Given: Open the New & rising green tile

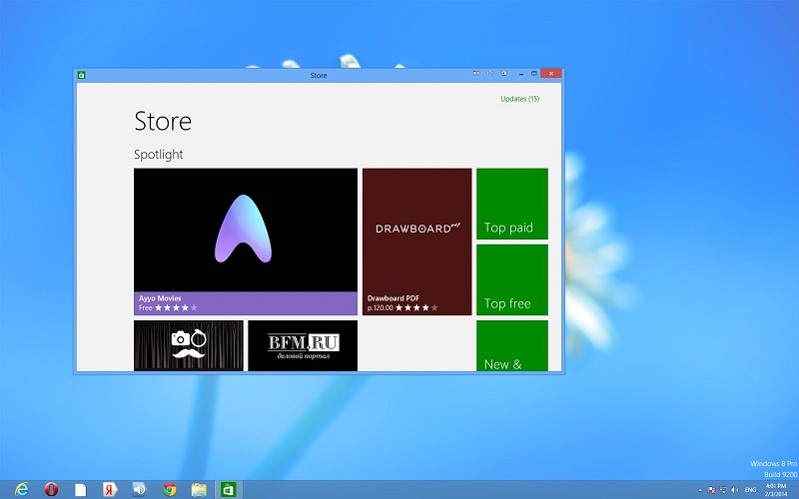Looking at the screenshot, I should pyautogui.click(x=512, y=345).
